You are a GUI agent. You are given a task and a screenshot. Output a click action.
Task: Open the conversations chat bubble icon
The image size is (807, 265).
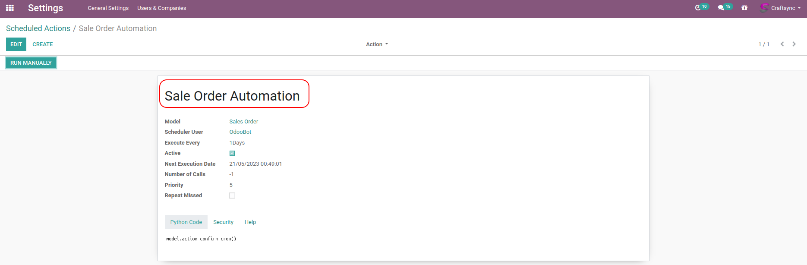[721, 8]
